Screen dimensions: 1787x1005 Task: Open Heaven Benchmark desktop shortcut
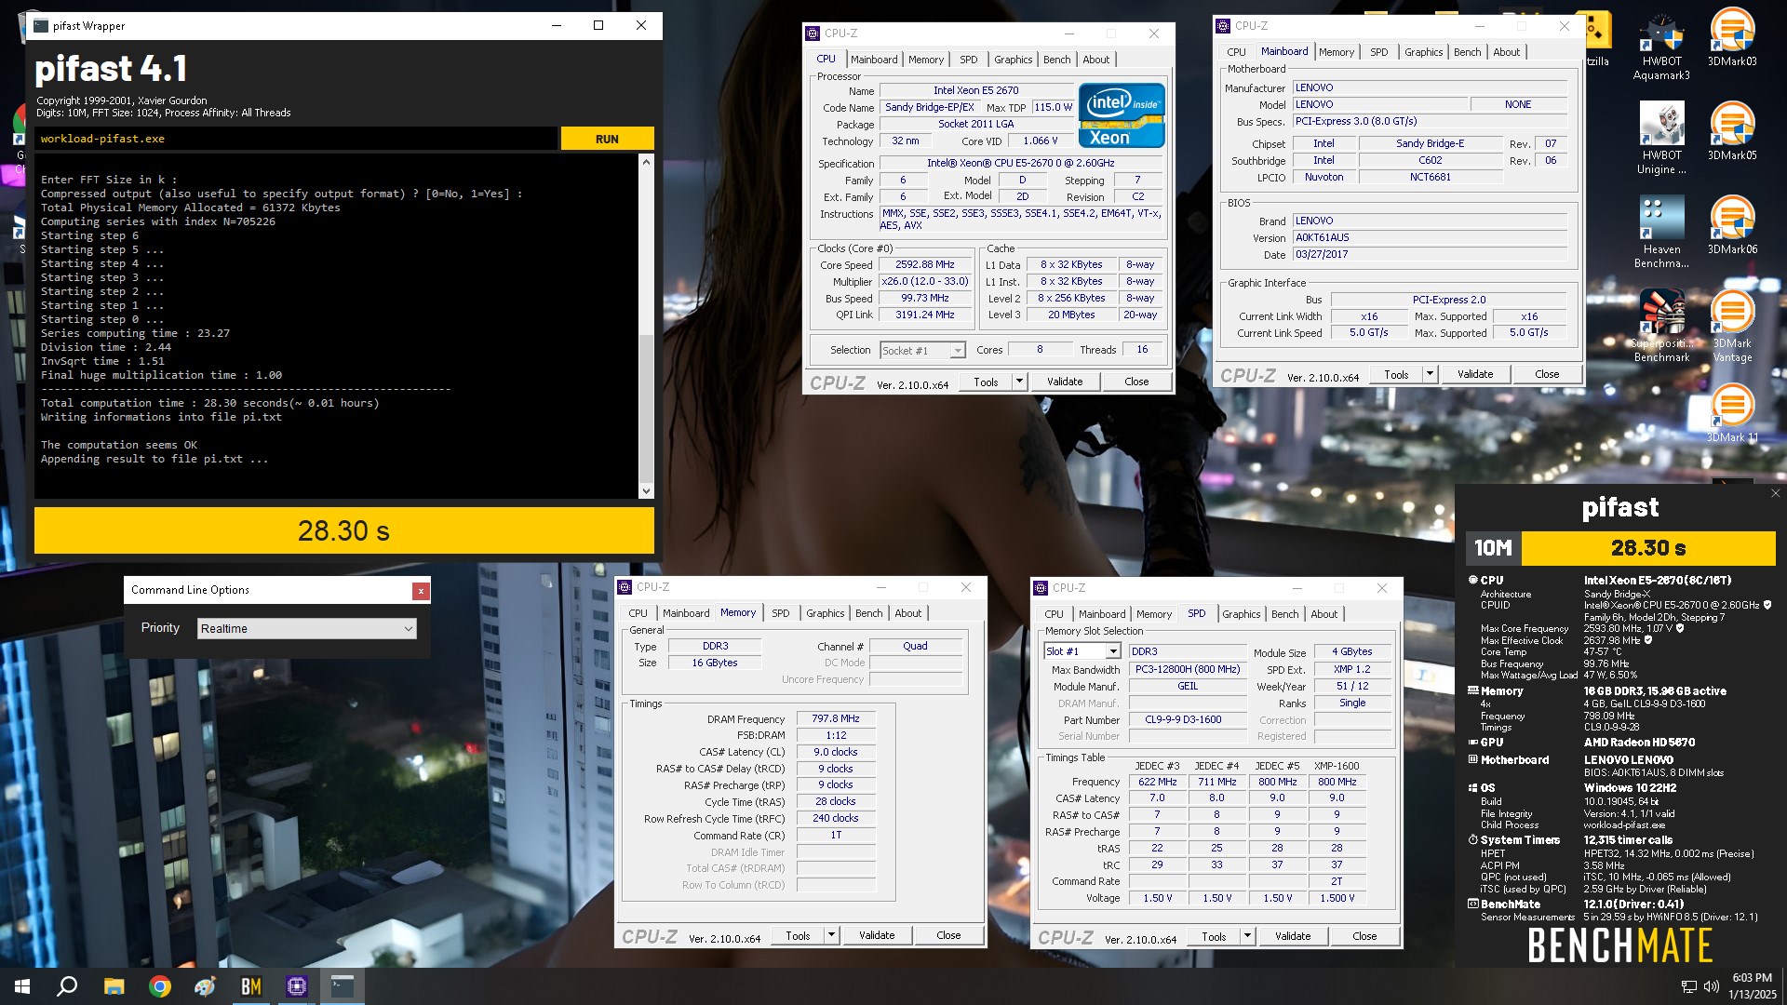coord(1661,233)
